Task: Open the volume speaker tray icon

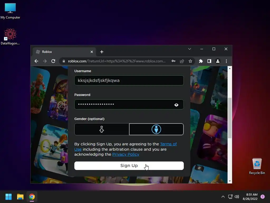Action: pyautogui.click(x=237, y=197)
